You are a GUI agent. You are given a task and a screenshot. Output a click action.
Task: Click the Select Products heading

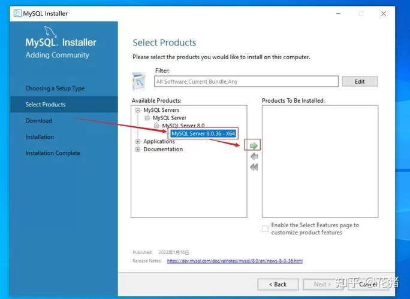[164, 42]
